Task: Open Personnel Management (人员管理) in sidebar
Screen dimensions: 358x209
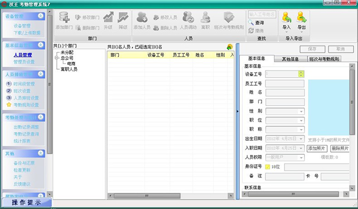Action: (x=23, y=55)
